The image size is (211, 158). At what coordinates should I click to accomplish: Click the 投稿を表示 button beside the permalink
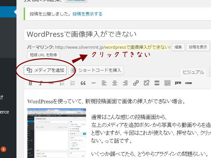click(x=198, y=47)
